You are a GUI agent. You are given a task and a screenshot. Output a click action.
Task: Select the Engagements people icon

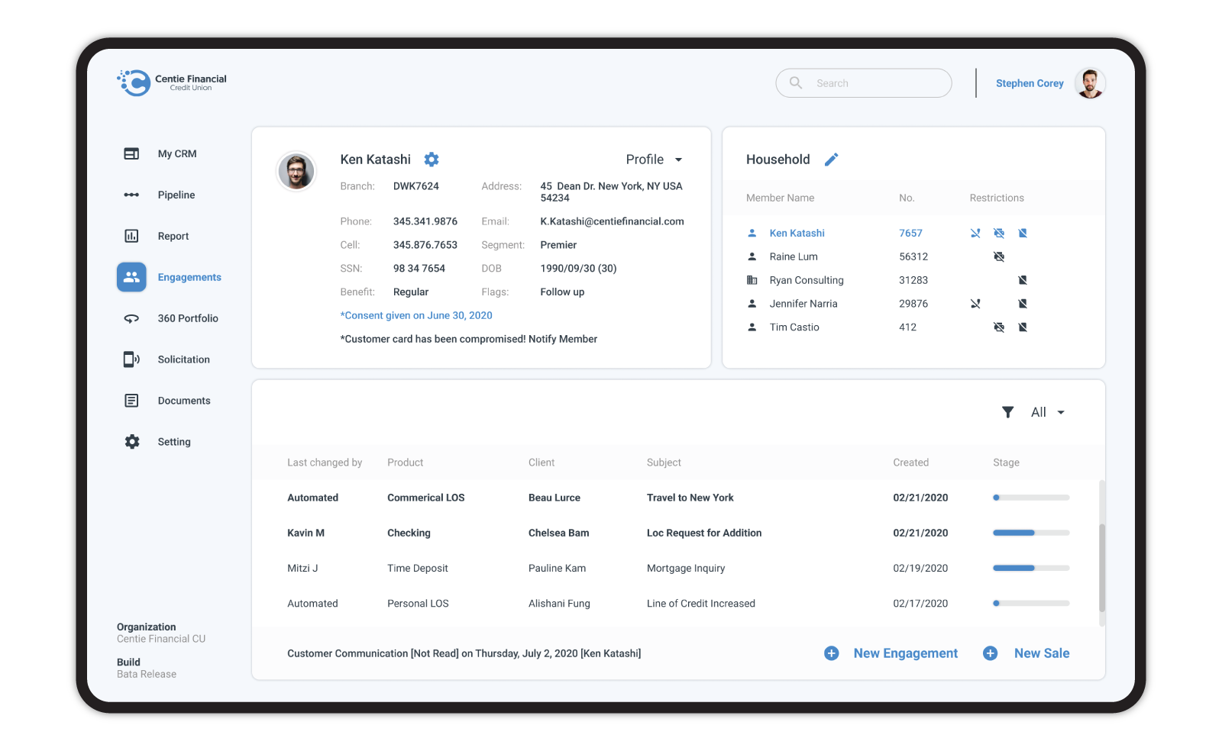click(x=131, y=277)
